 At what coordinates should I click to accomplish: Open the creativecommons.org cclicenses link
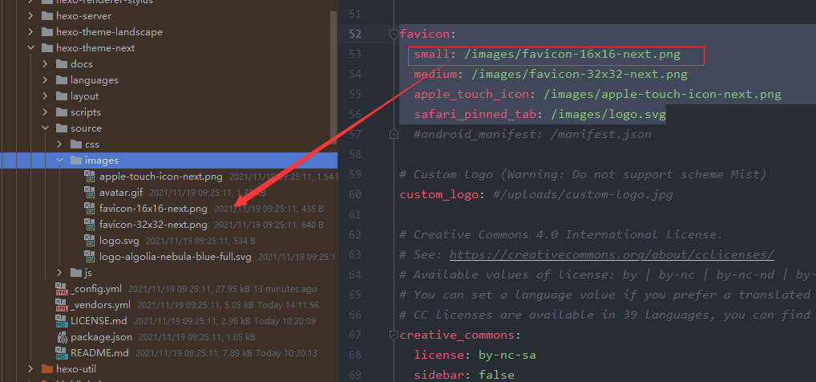(x=612, y=254)
